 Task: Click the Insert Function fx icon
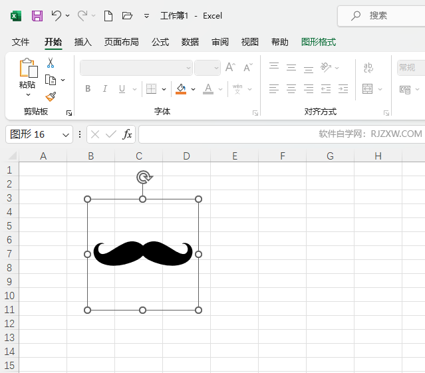click(127, 134)
